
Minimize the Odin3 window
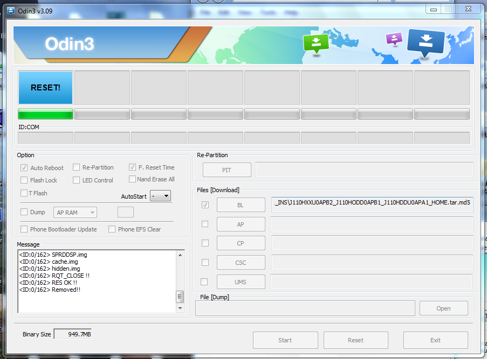click(x=434, y=9)
